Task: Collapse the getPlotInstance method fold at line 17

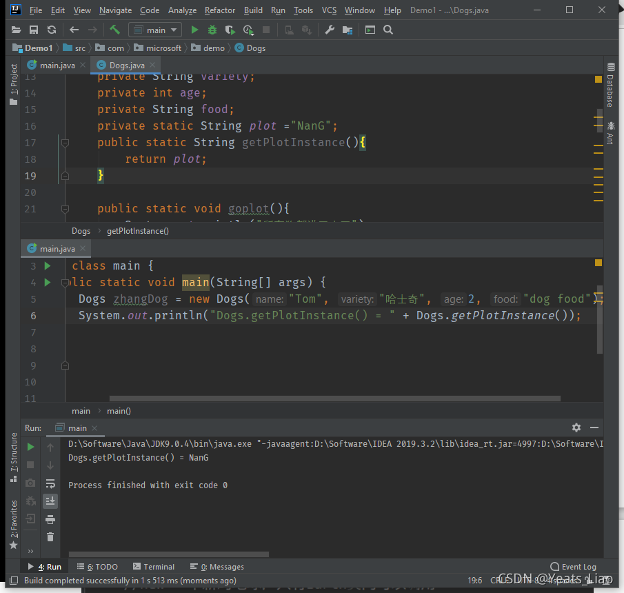Action: click(x=65, y=143)
